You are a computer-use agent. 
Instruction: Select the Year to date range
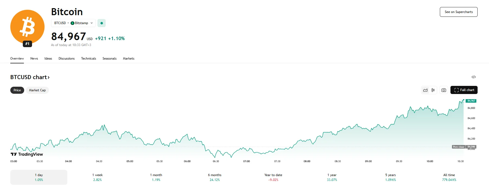[273, 177]
